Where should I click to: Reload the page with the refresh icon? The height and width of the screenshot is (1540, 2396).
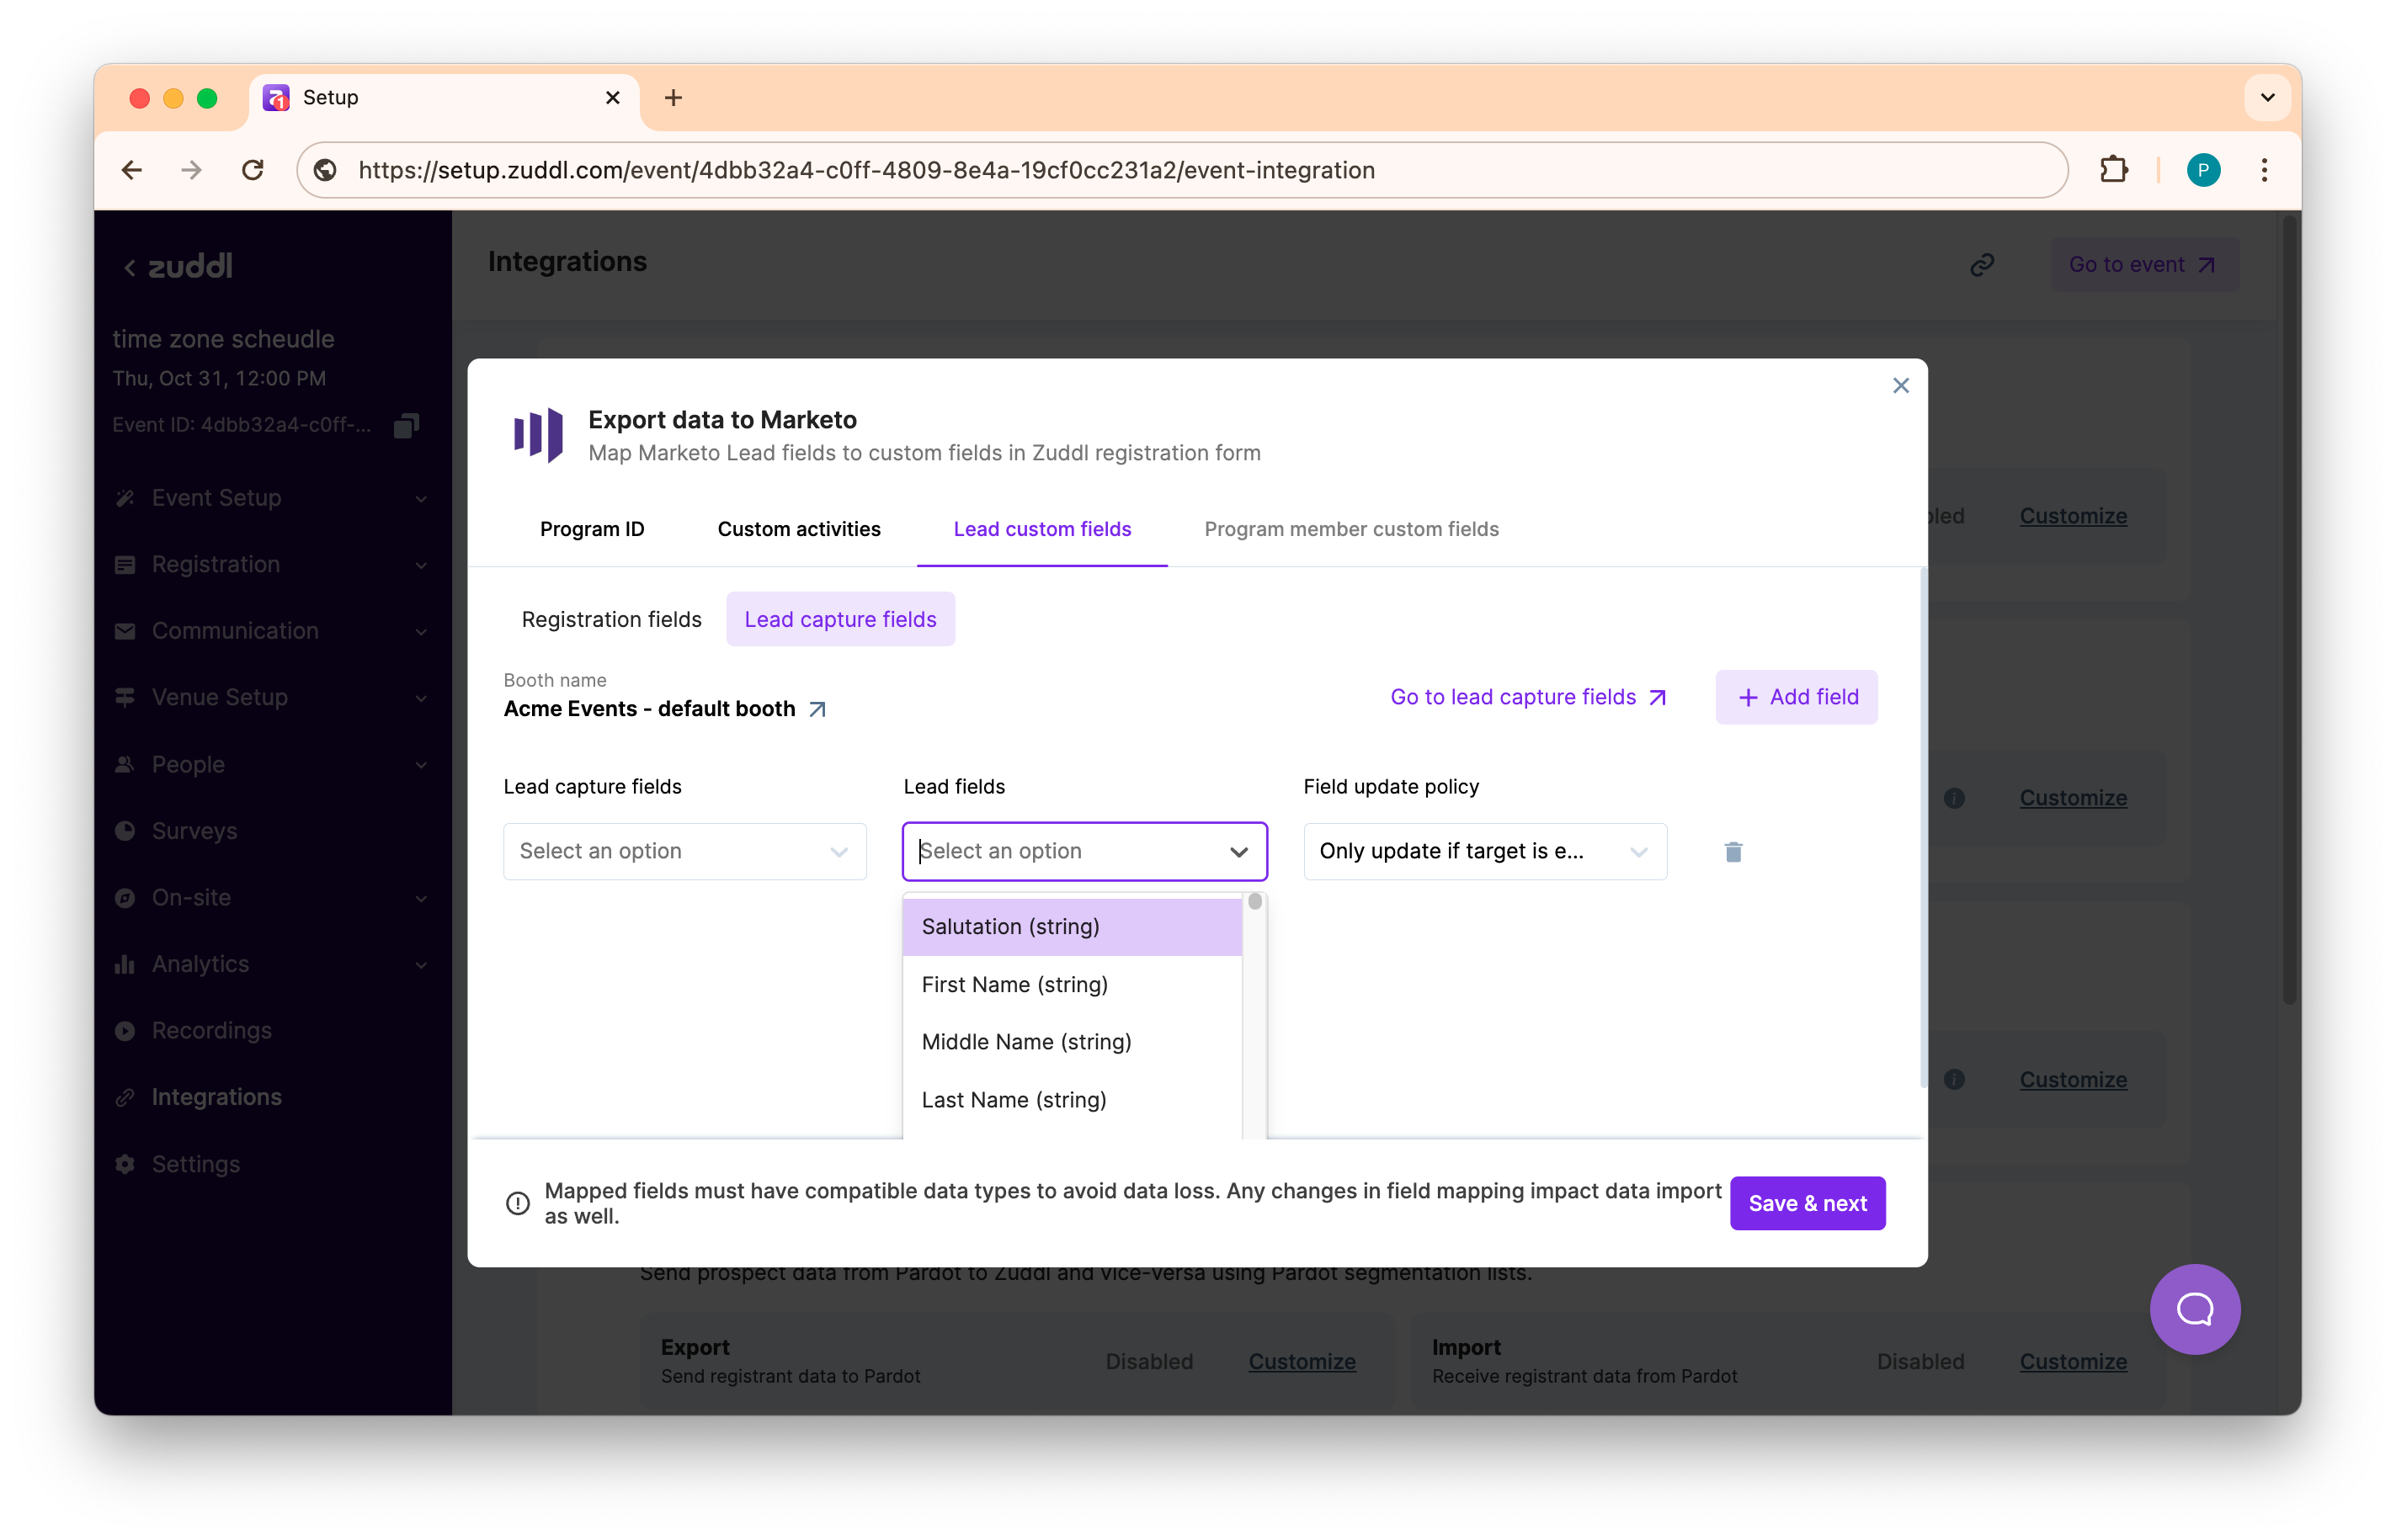click(253, 170)
